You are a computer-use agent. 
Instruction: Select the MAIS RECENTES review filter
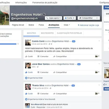point(47,33)
